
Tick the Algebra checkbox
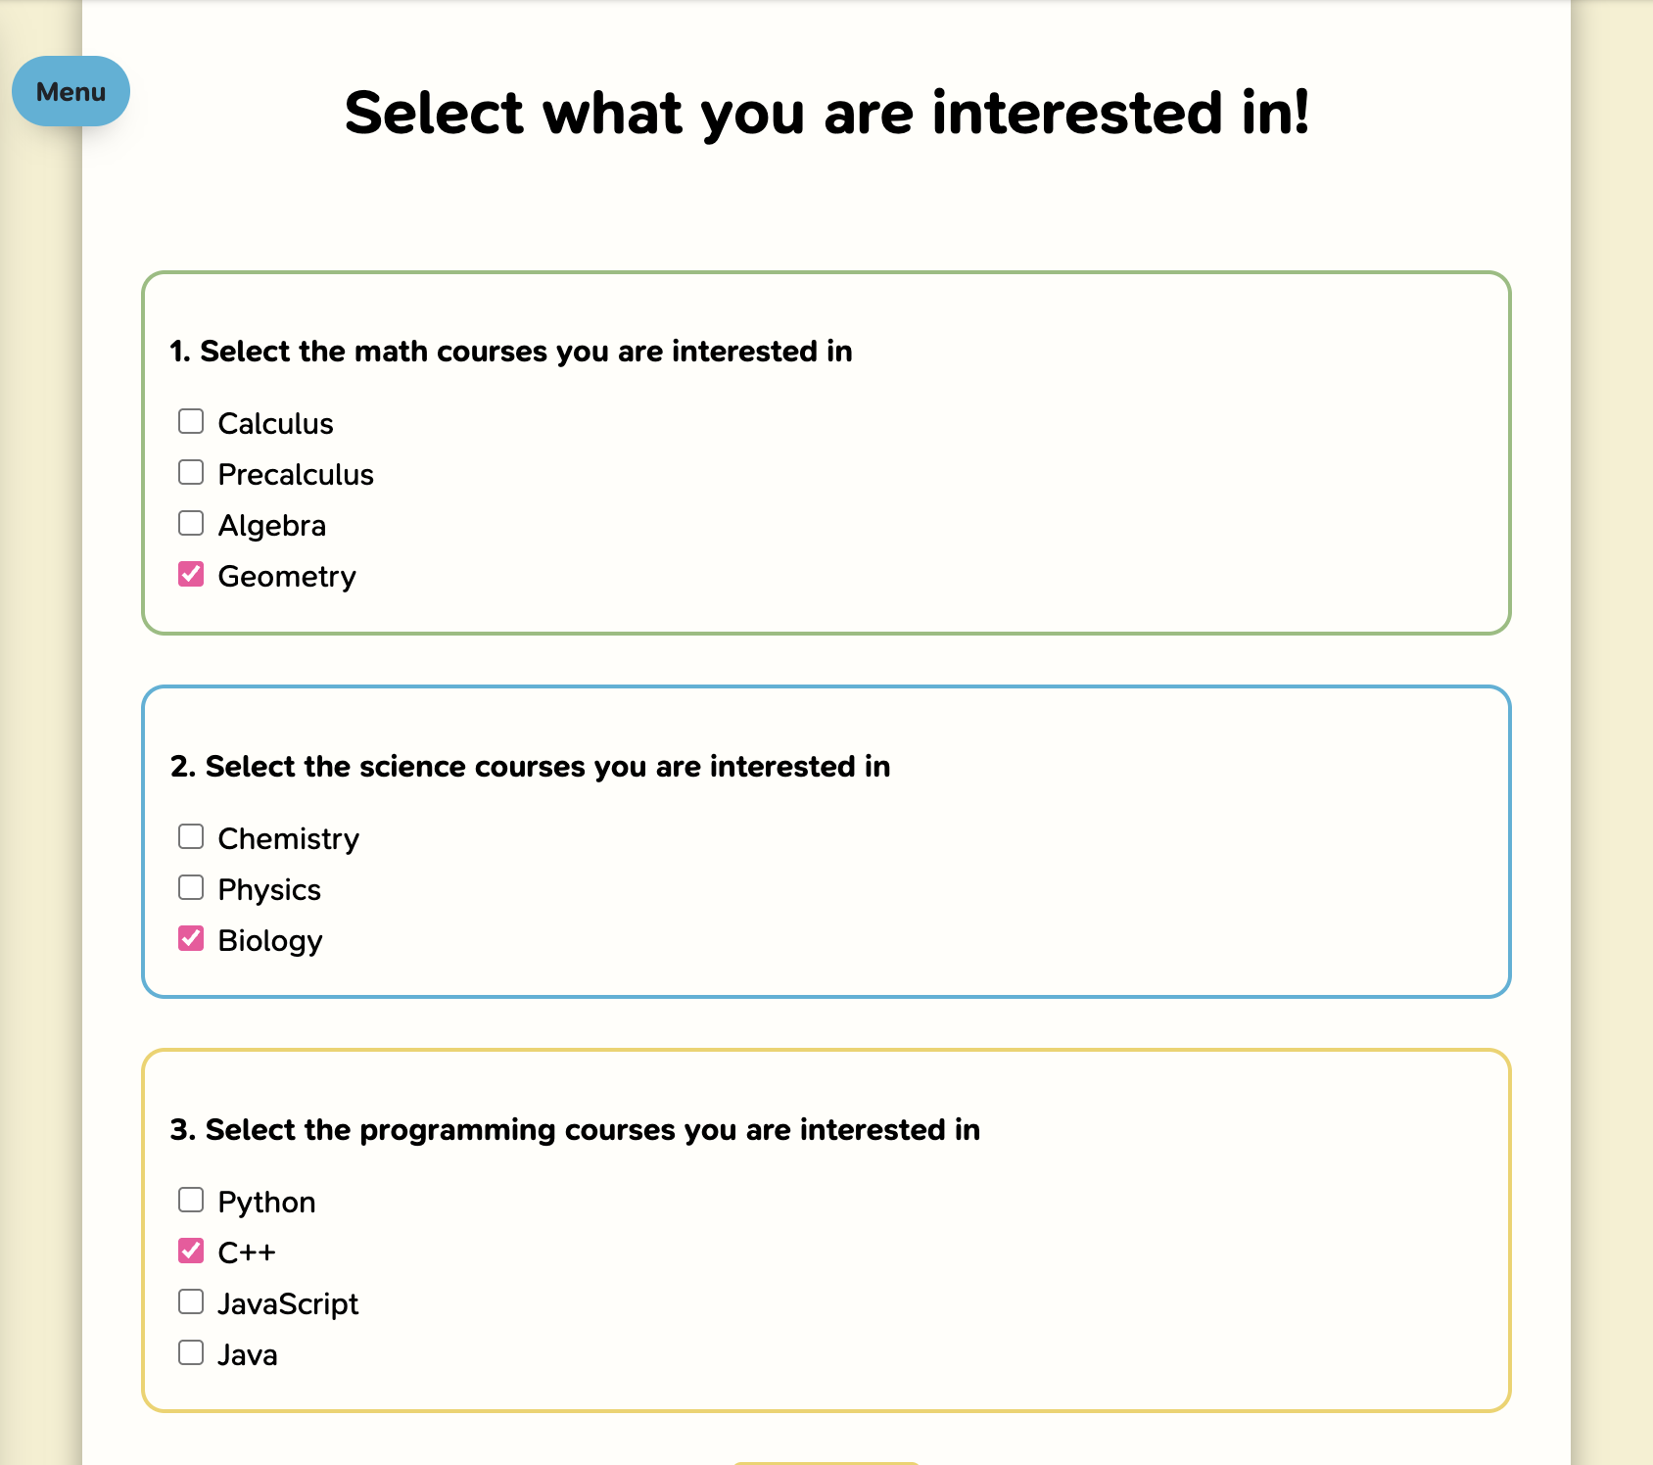click(x=191, y=523)
